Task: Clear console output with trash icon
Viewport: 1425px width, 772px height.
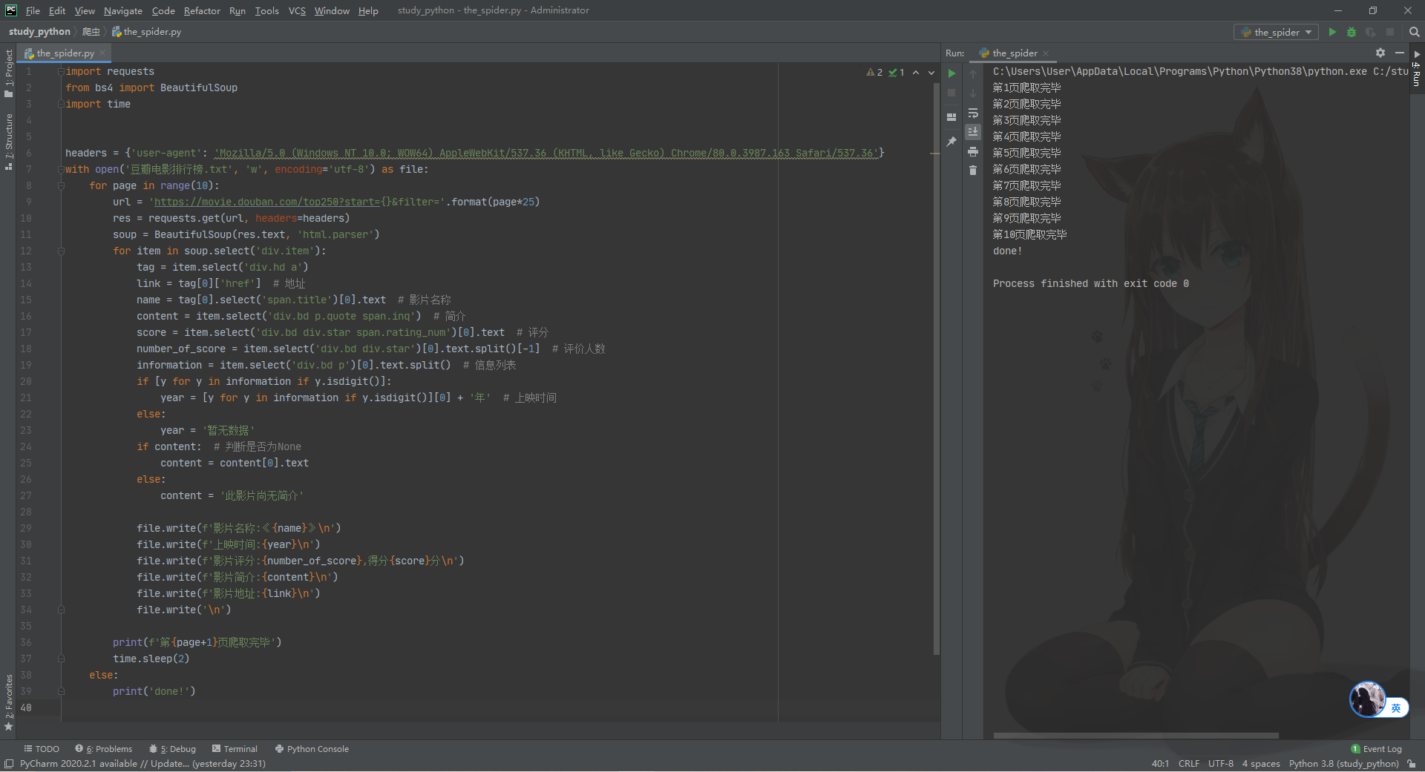Action: (x=973, y=170)
